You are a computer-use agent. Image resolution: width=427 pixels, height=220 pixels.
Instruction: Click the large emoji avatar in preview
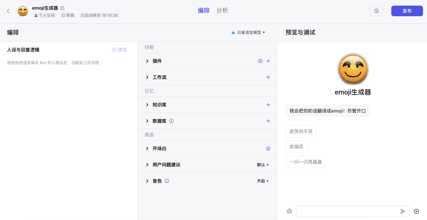[353, 69]
